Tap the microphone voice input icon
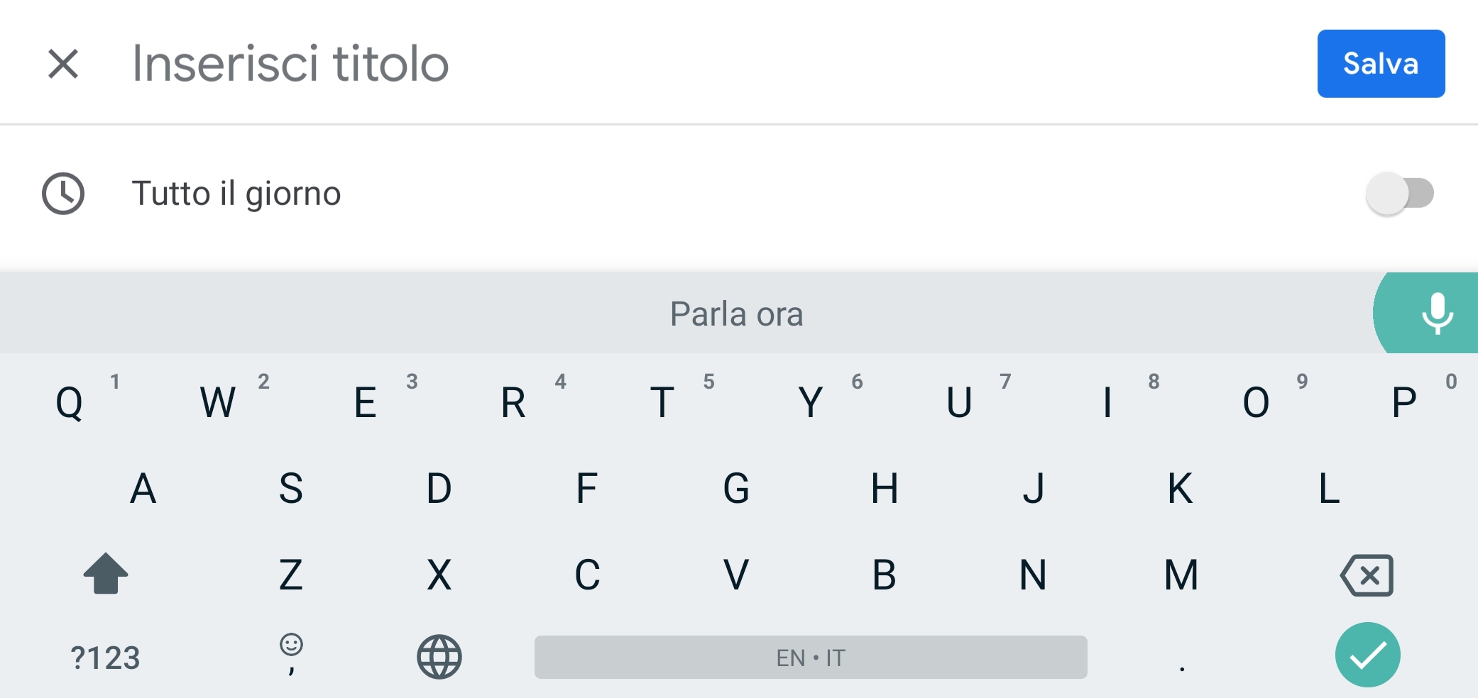1478x698 pixels. point(1437,313)
